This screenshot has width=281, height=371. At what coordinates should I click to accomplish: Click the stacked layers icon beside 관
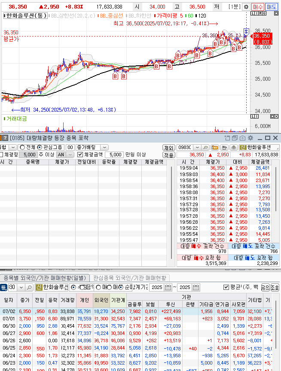click(233, 147)
